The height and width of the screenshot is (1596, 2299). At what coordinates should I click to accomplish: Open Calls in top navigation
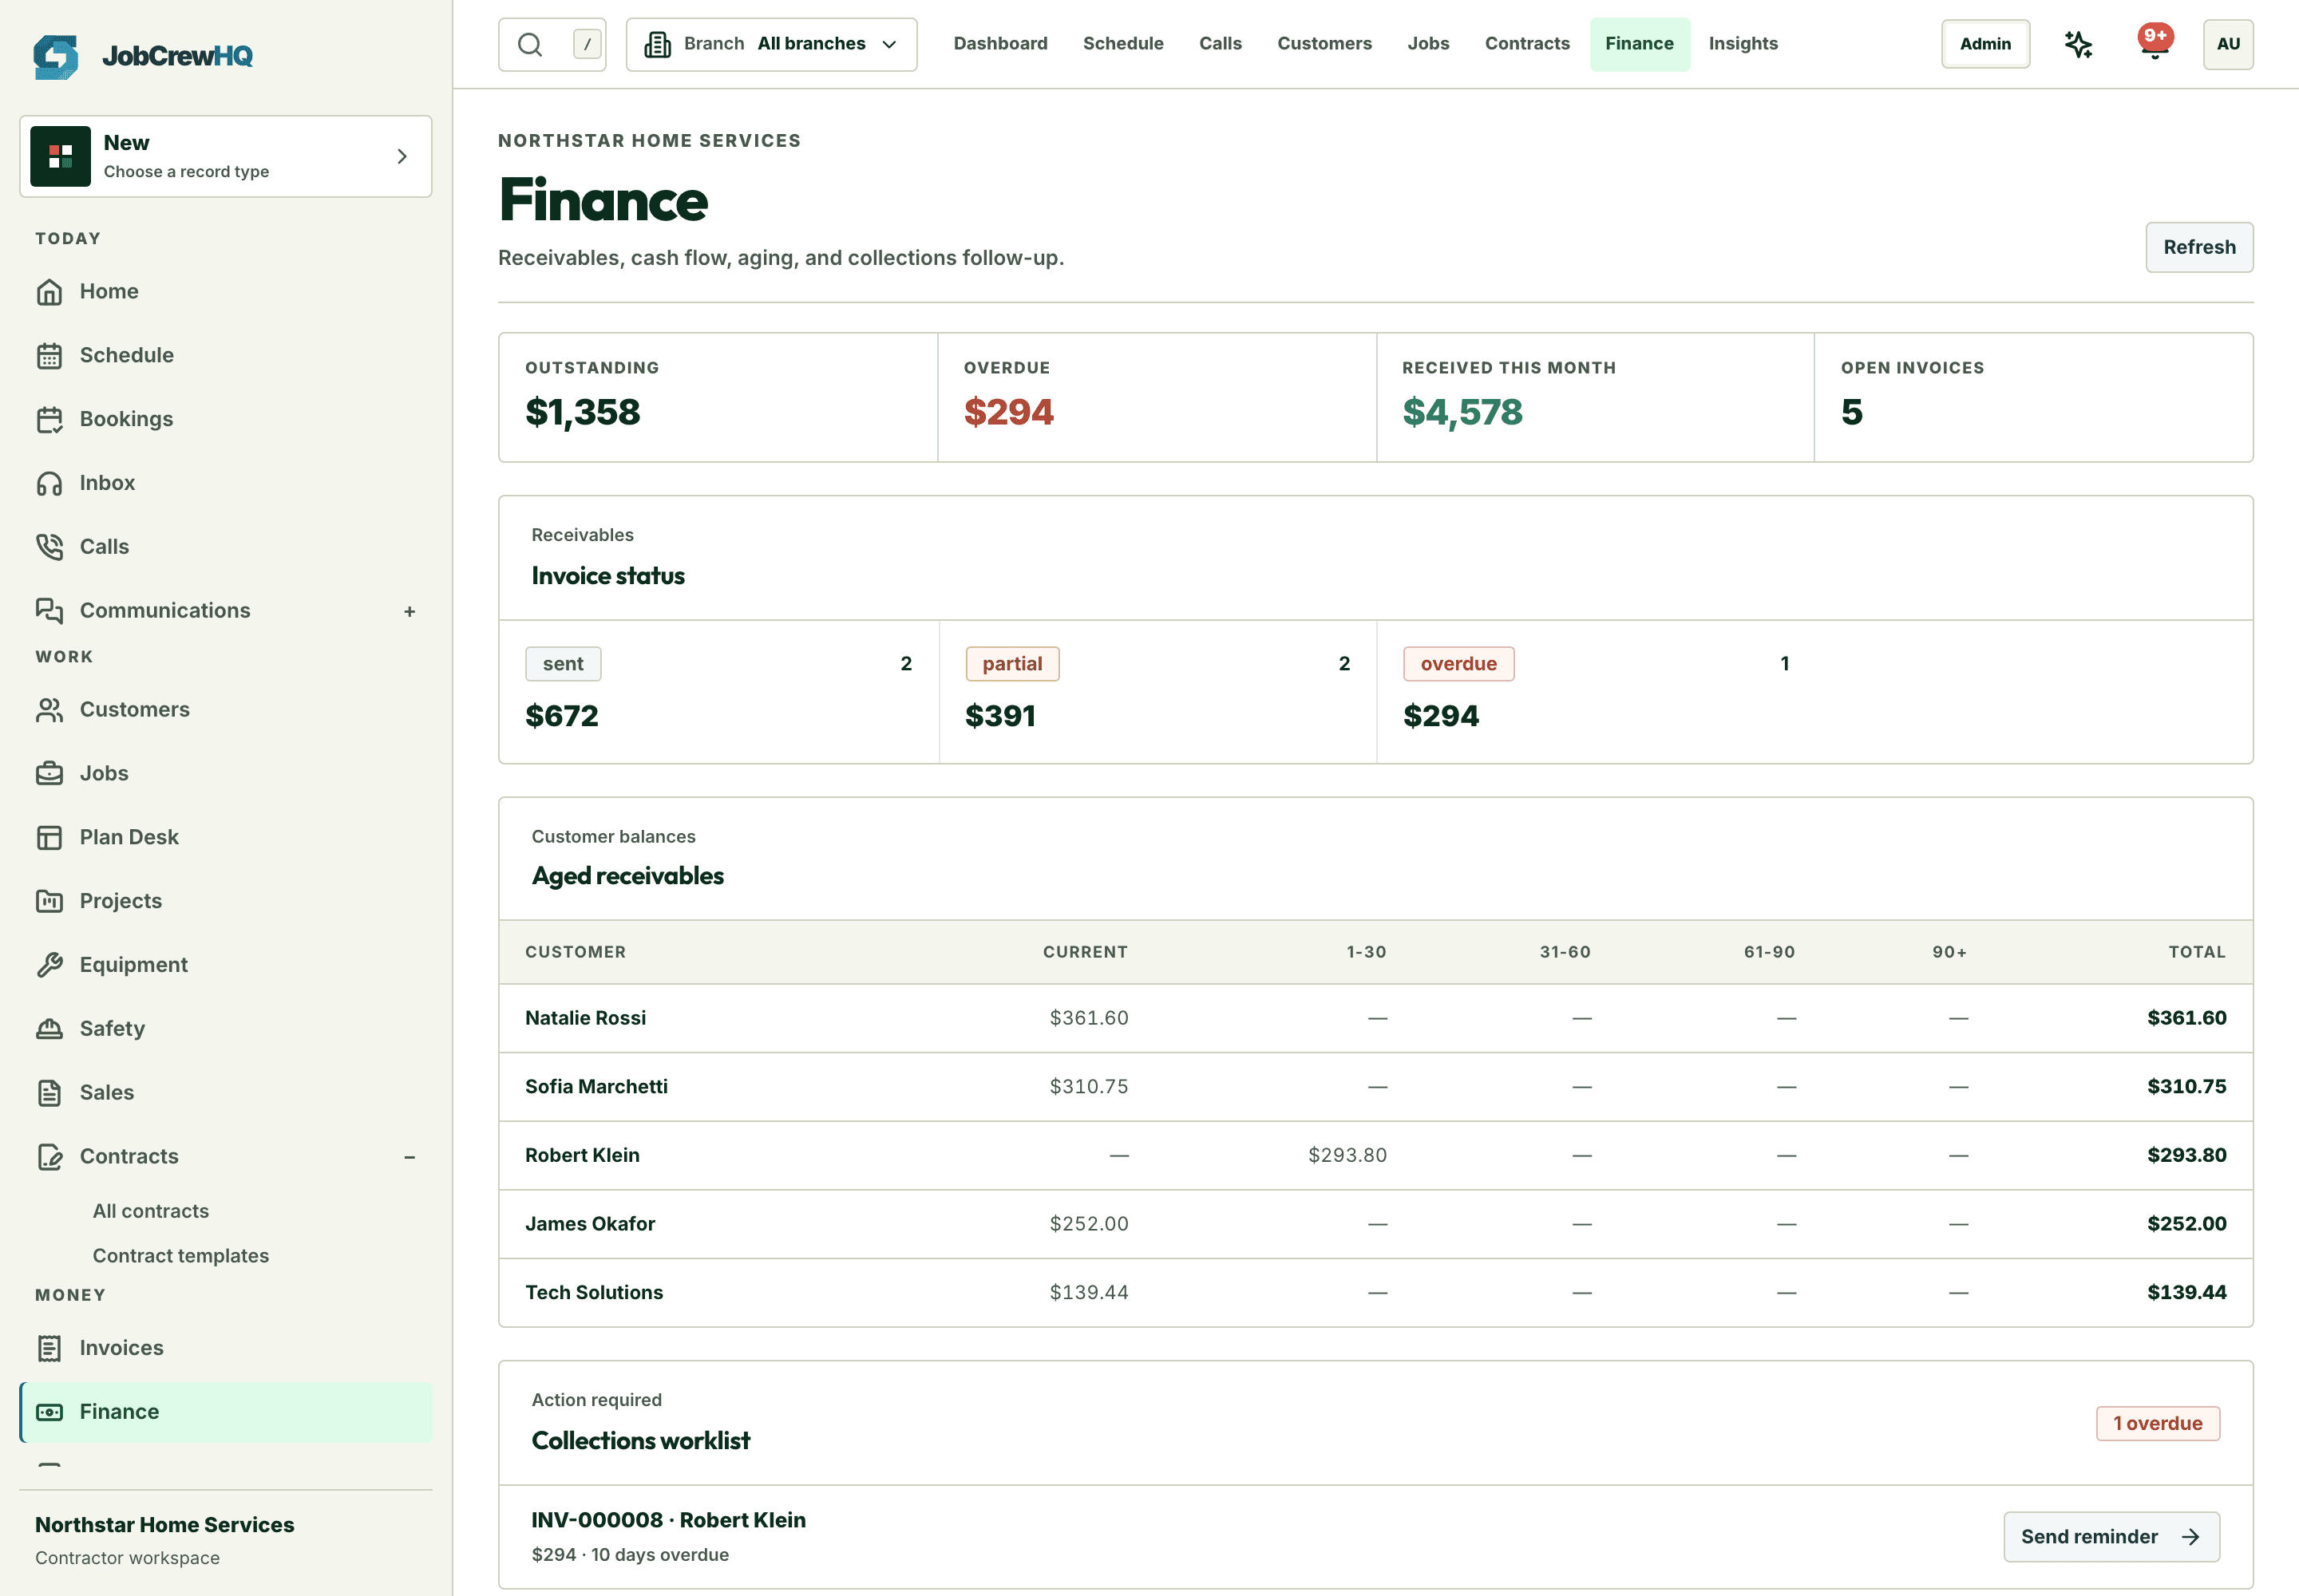(x=1220, y=44)
